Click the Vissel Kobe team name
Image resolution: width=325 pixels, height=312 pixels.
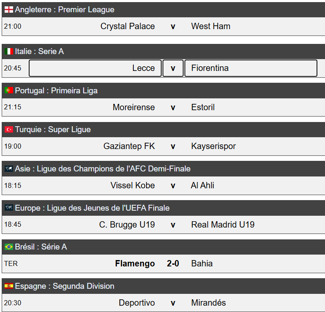tap(133, 186)
